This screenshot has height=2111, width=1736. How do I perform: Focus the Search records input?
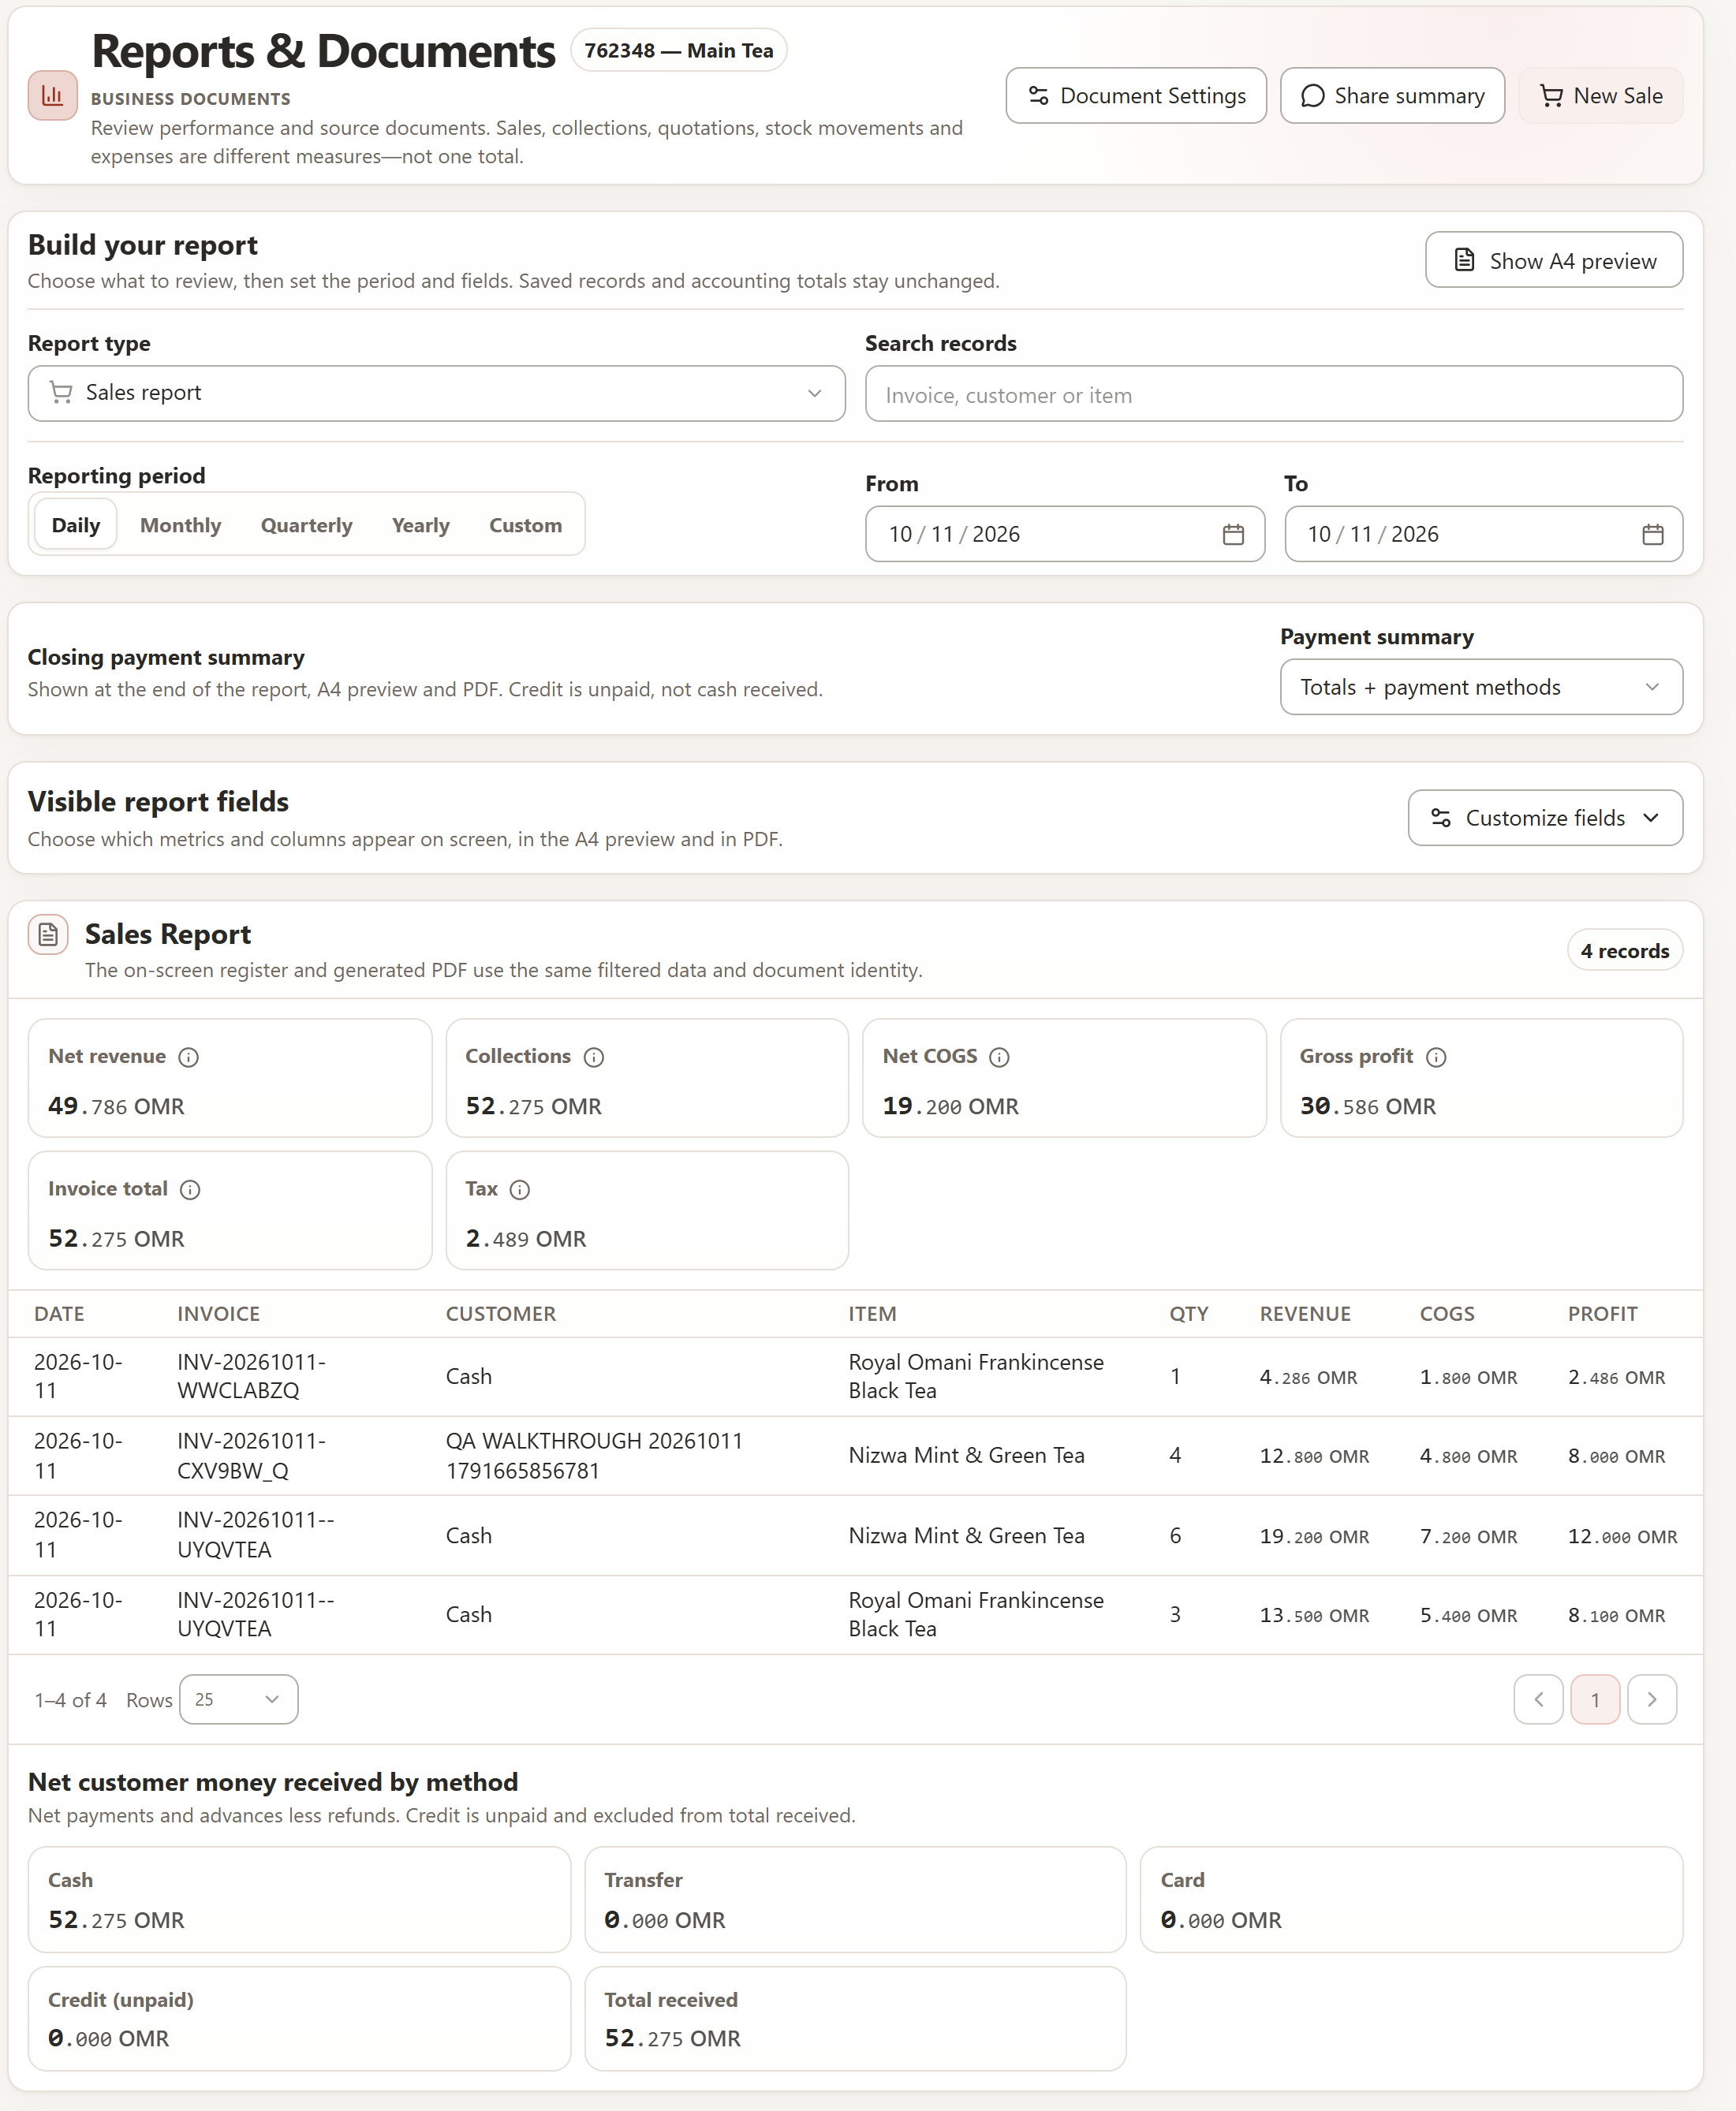coord(1273,393)
